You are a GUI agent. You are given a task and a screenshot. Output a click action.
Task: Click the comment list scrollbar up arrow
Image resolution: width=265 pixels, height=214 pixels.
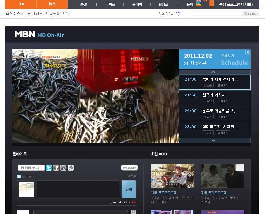[133, 212]
